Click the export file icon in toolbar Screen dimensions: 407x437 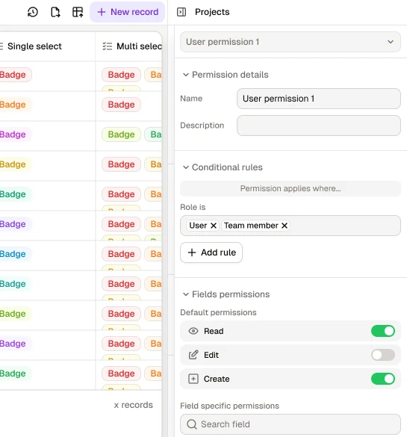click(55, 12)
